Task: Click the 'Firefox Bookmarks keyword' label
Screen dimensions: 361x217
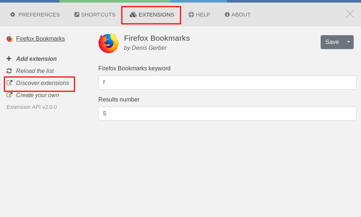Action: pyautogui.click(x=134, y=69)
